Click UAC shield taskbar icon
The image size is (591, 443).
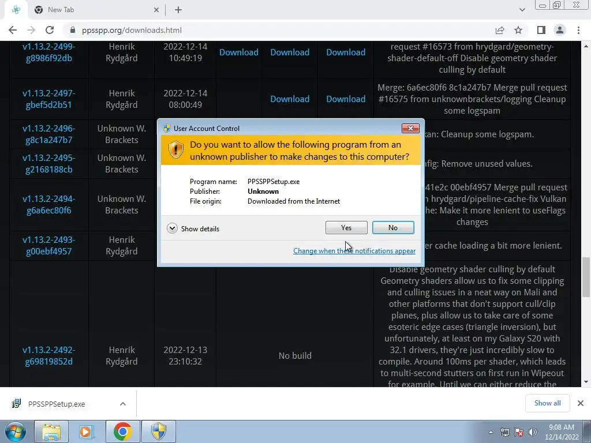tap(159, 431)
